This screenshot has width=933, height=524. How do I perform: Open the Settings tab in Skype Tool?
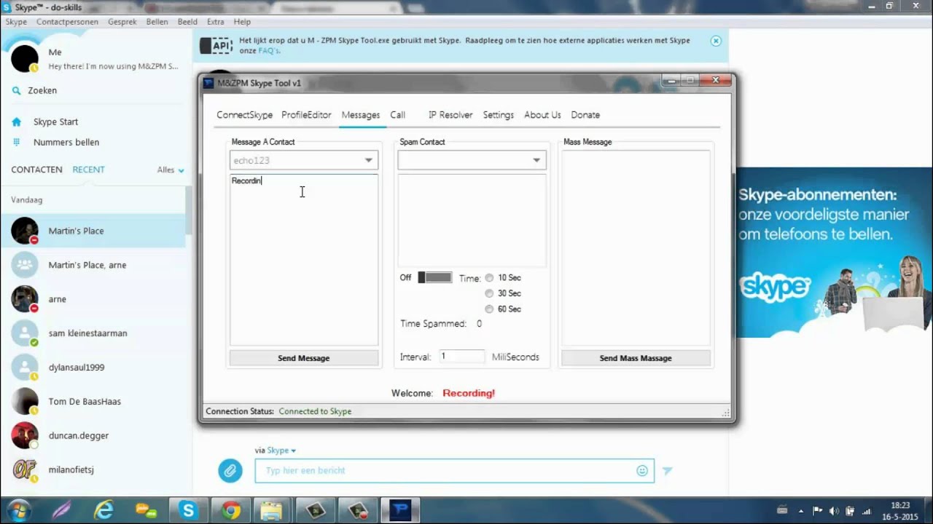point(499,115)
